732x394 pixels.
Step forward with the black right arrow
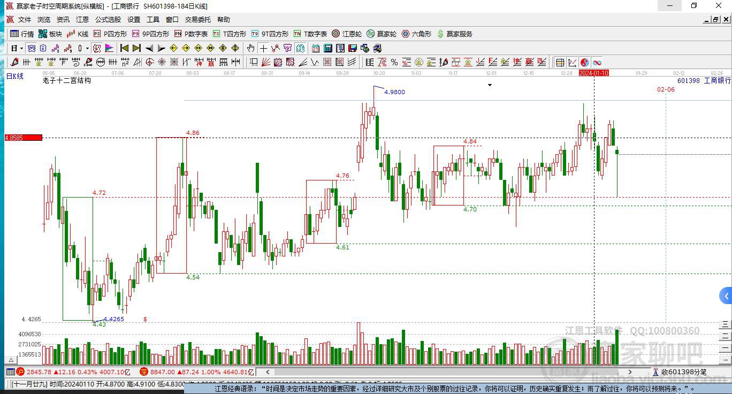coord(161,48)
